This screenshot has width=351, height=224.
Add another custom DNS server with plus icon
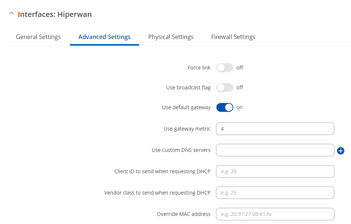341,151
